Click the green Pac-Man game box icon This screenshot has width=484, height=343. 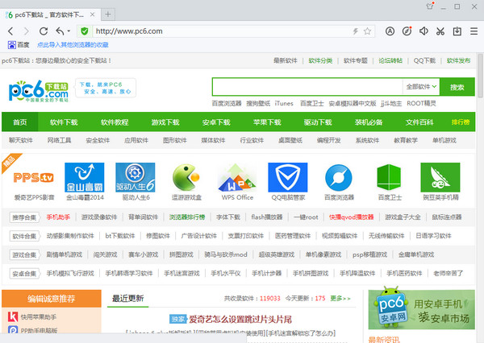point(186,177)
